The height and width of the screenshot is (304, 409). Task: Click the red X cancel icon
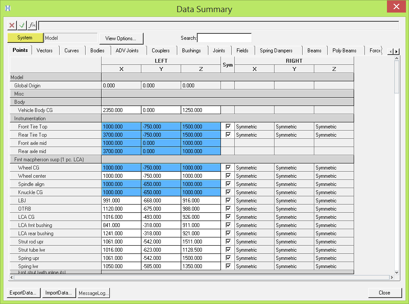[12, 25]
